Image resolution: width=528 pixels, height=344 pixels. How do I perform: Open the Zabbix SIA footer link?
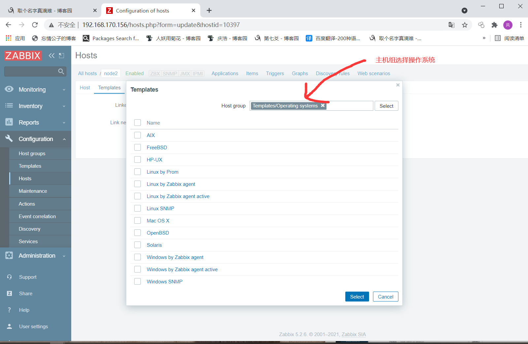(x=354, y=334)
